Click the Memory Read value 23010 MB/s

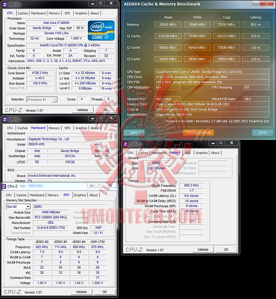(168, 25)
